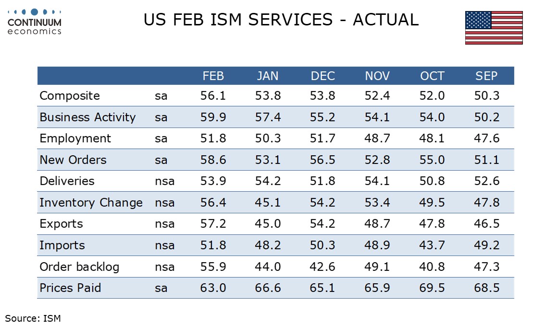Click the Continuum Economics logo
The height and width of the screenshot is (326, 545).
35,22
